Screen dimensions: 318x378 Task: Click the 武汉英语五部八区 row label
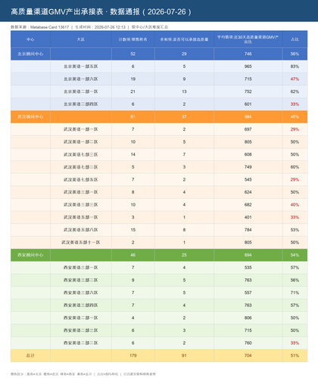81,230
